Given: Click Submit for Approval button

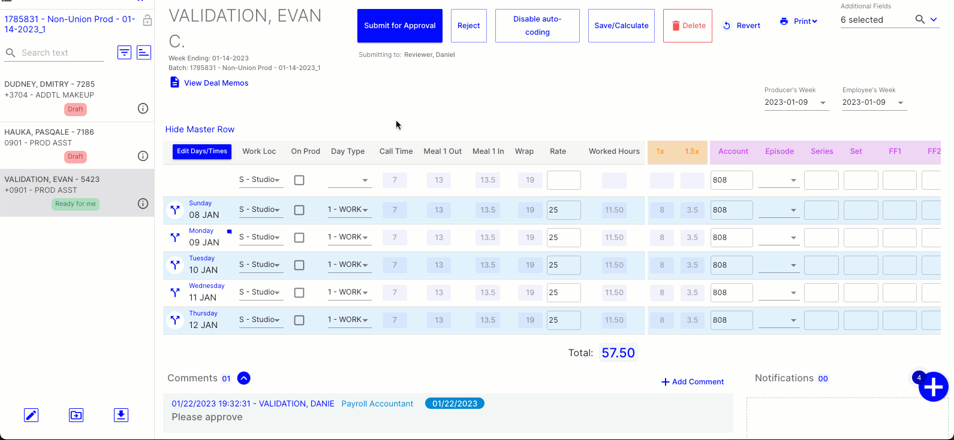Looking at the screenshot, I should pyautogui.click(x=400, y=26).
